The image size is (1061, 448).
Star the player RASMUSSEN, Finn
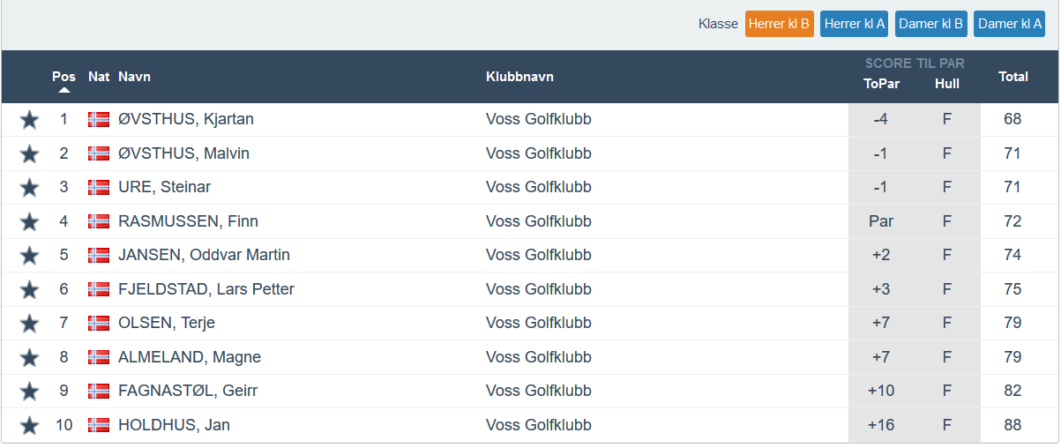[29, 221]
